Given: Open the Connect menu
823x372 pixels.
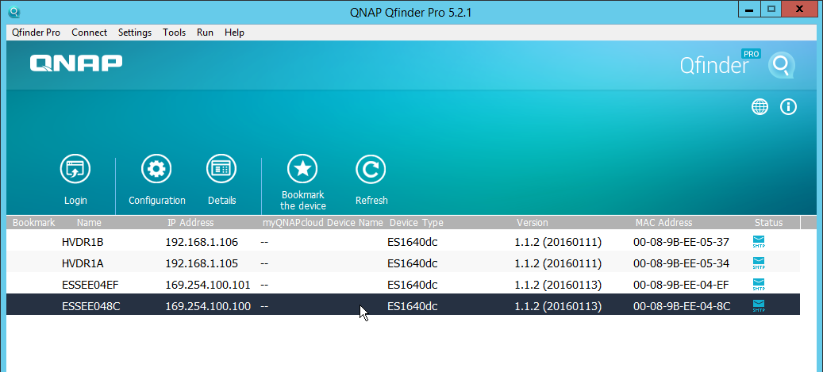Looking at the screenshot, I should pos(89,33).
